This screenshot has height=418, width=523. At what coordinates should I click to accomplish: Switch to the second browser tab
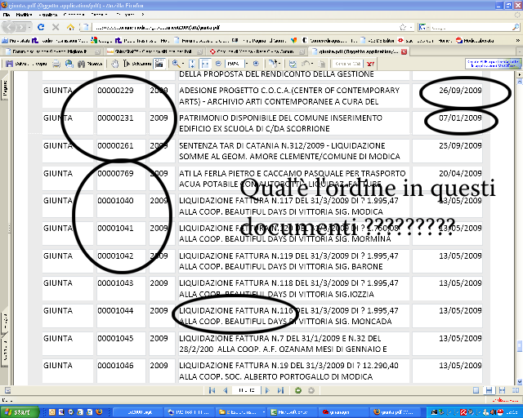point(154,51)
